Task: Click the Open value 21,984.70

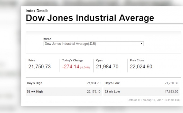Action: pyautogui.click(x=107, y=67)
